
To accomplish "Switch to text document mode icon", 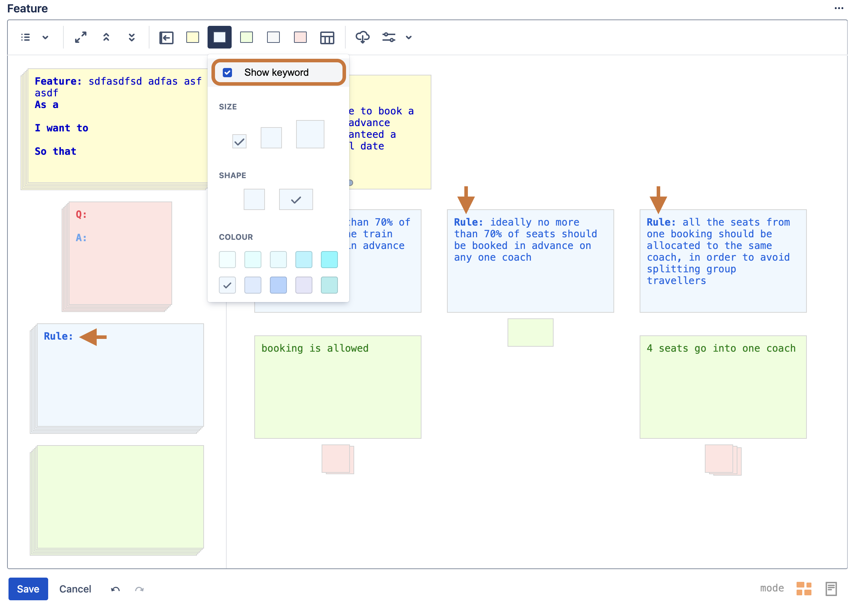I will click(x=831, y=589).
